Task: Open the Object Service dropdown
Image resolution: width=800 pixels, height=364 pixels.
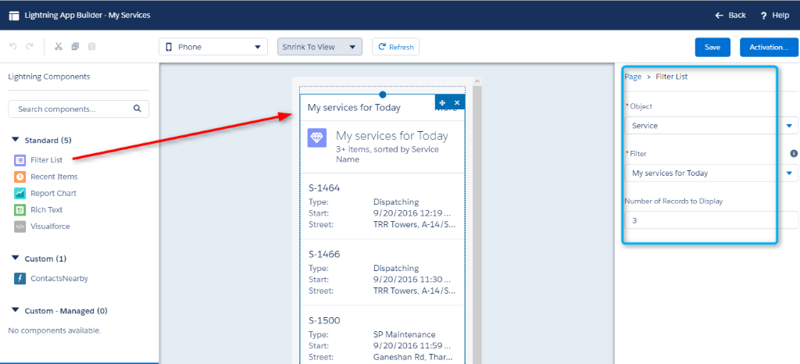Action: (x=712, y=126)
